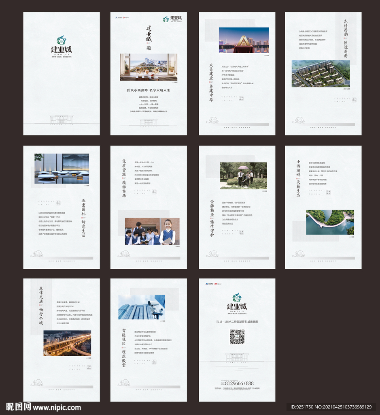
Task: Select vertical heading 五重园林 诗意生活
Action: [83, 218]
